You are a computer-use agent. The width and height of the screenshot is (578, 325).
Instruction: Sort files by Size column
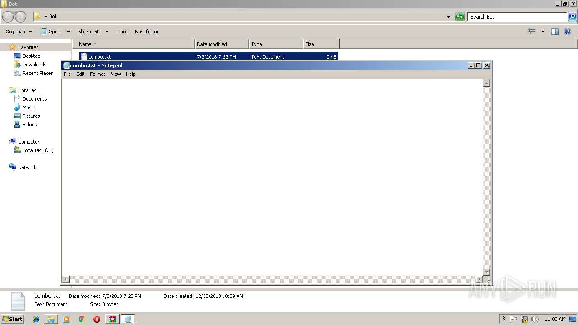pyautogui.click(x=321, y=44)
